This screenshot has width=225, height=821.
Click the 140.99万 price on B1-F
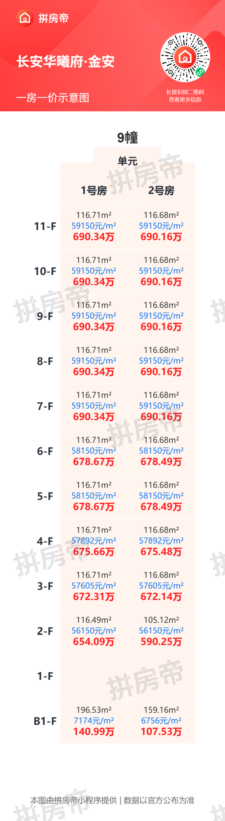coord(94,731)
